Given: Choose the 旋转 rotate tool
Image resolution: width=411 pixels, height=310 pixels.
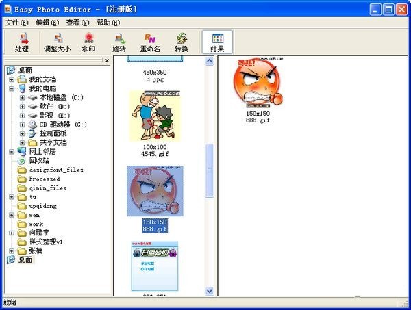Looking at the screenshot, I should [x=119, y=42].
